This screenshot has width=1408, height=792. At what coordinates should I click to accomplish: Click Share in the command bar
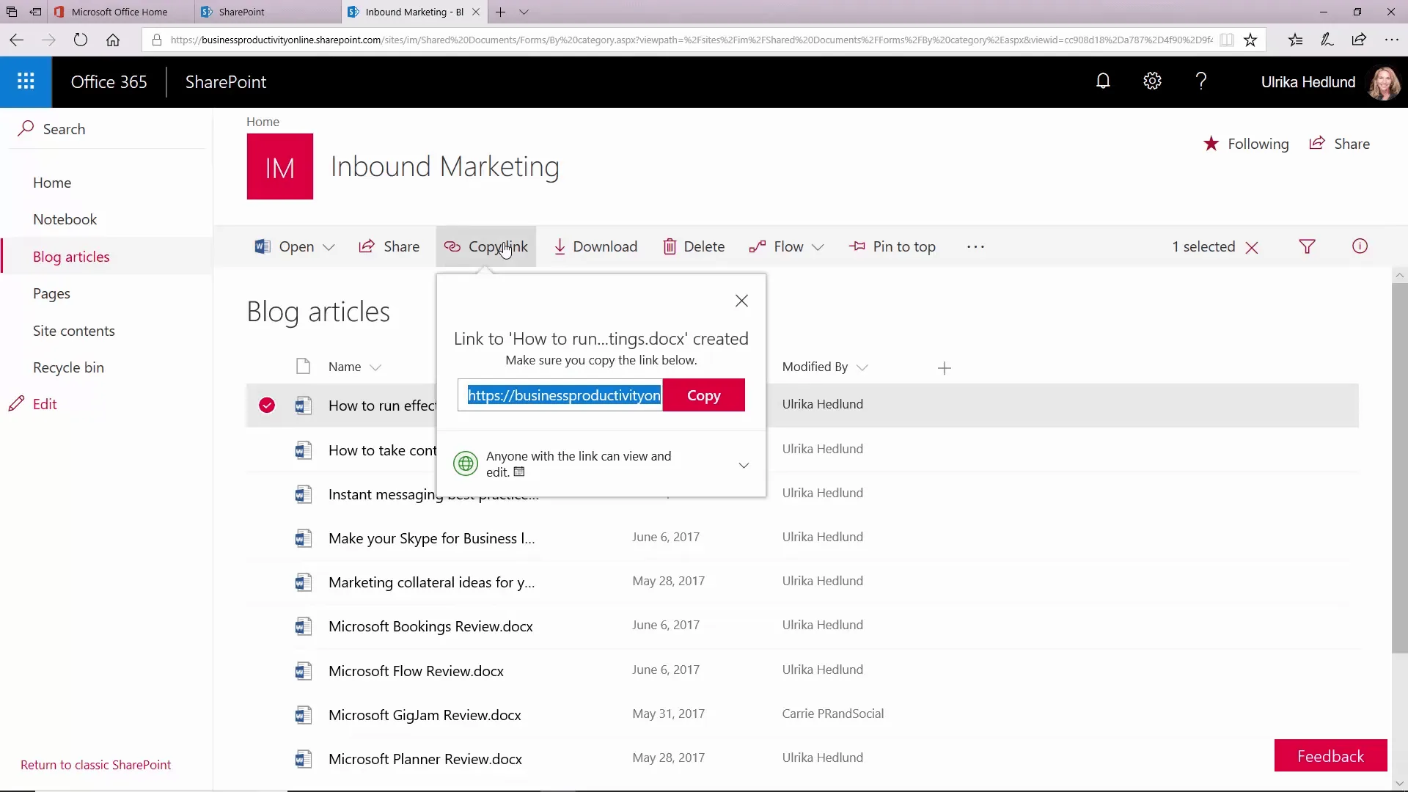coord(389,247)
